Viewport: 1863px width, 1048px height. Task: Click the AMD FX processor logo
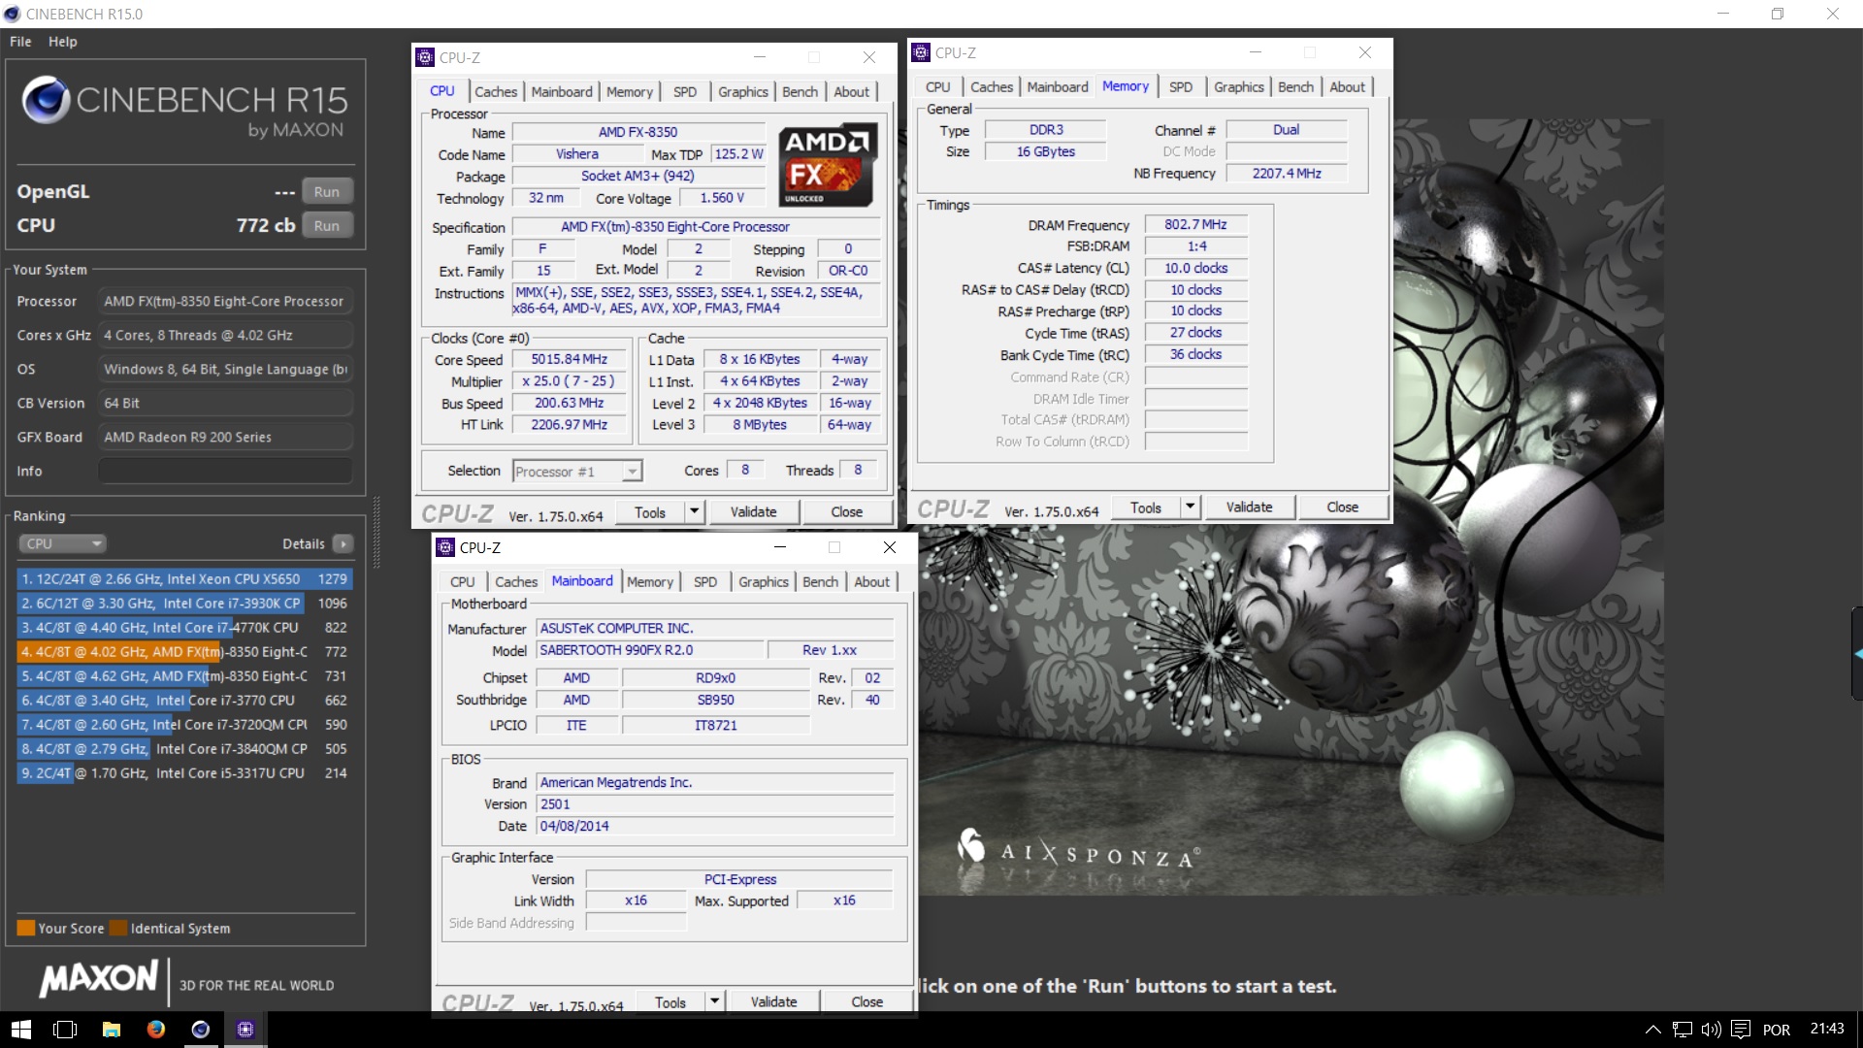click(x=828, y=164)
